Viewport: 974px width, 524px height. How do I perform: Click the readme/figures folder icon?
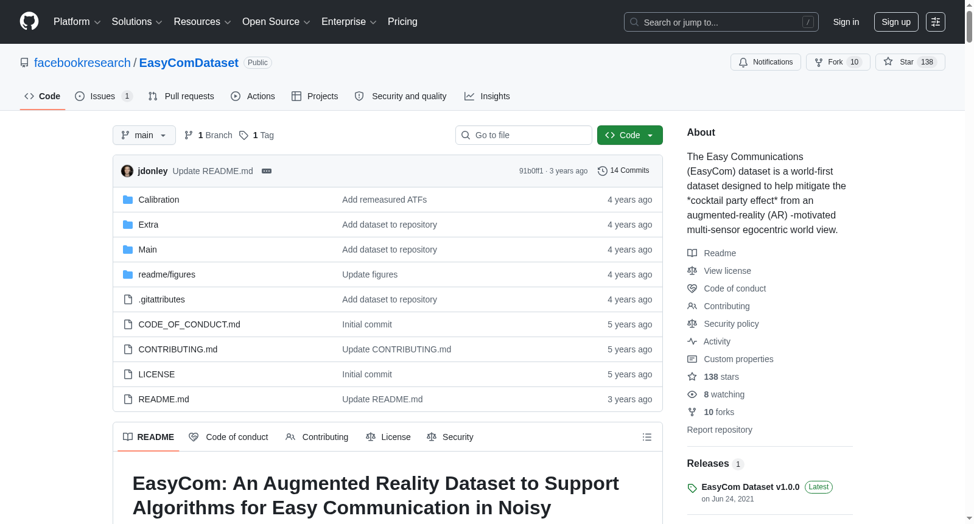[x=128, y=274]
